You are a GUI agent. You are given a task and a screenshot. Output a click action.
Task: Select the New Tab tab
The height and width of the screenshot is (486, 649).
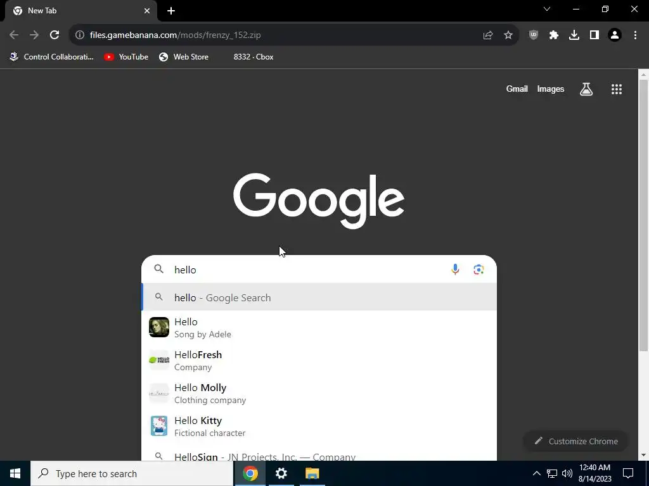(x=81, y=11)
